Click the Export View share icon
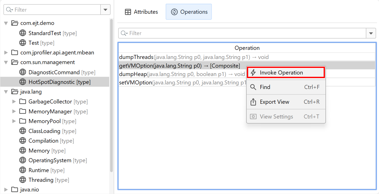 point(253,102)
